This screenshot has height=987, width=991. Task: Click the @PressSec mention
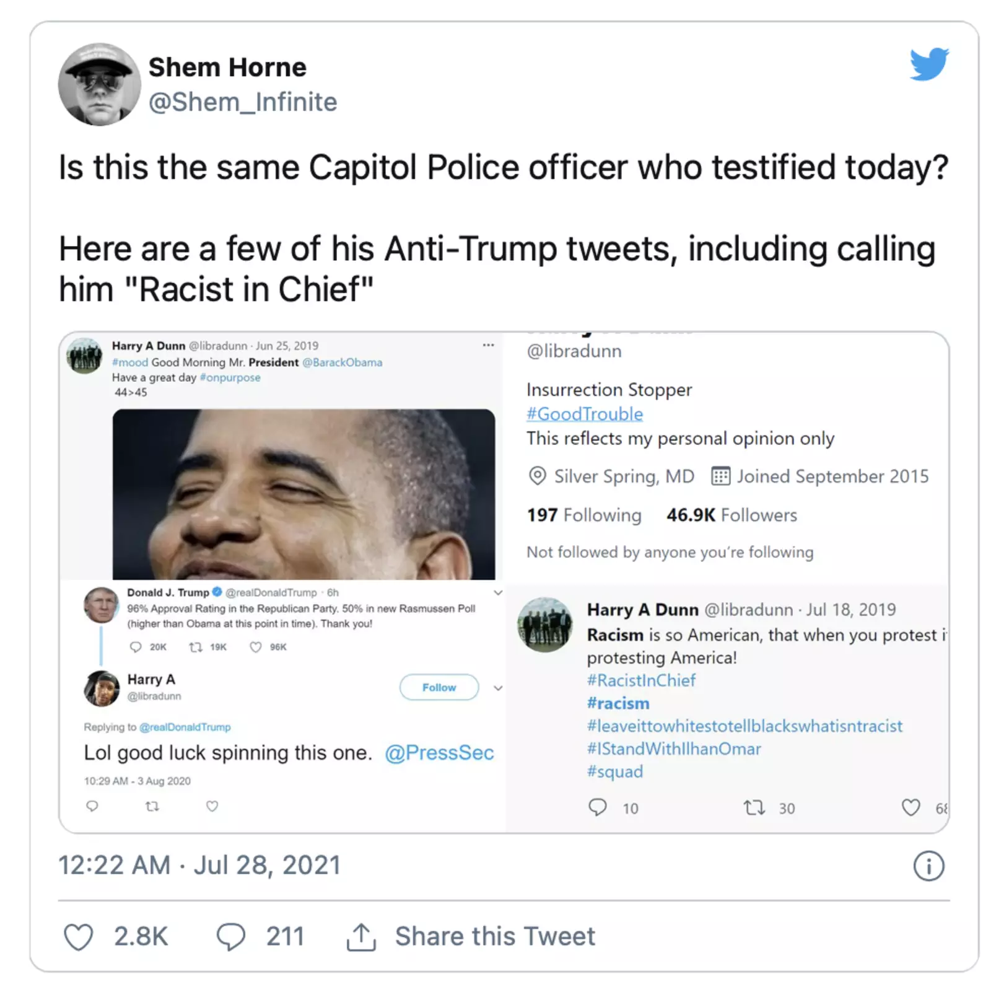point(439,753)
